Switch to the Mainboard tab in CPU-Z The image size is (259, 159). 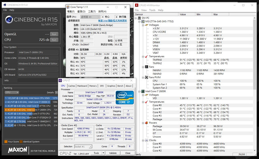pos(82,86)
